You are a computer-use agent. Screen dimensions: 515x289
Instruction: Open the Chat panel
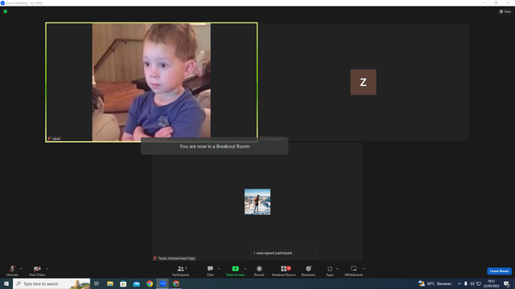tap(210, 271)
